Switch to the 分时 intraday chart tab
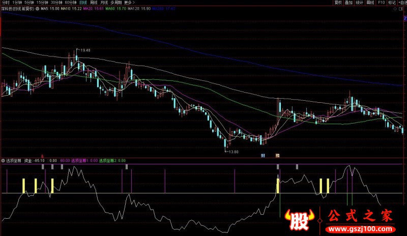This screenshot has height=236, width=407. (x=5, y=3)
